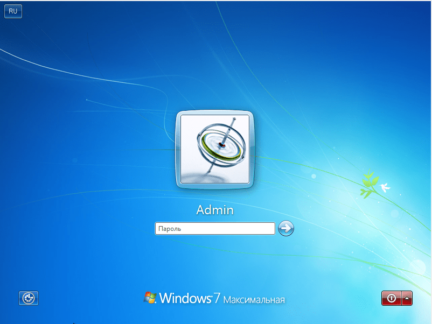
Task: Click the Admin user name
Action: (x=215, y=210)
